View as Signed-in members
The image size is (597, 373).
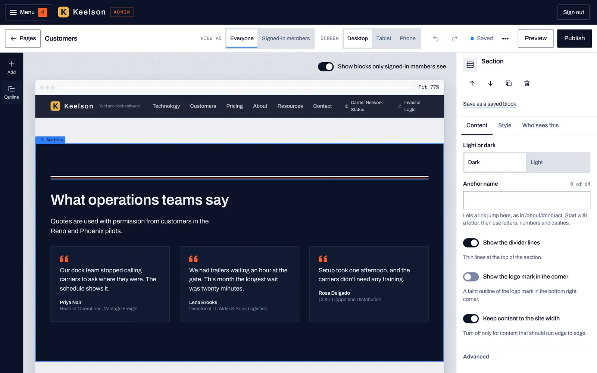pos(286,38)
